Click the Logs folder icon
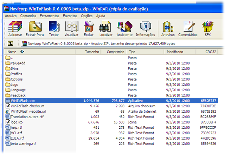Viewport: 225px width, 154px height. tap(8, 85)
